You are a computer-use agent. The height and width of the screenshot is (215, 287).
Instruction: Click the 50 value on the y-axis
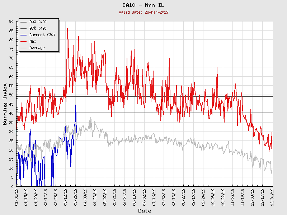coord(11,95)
